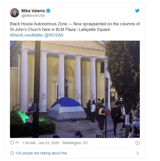
Task: Open the @MikevWUSA handle
Action: (33, 16)
